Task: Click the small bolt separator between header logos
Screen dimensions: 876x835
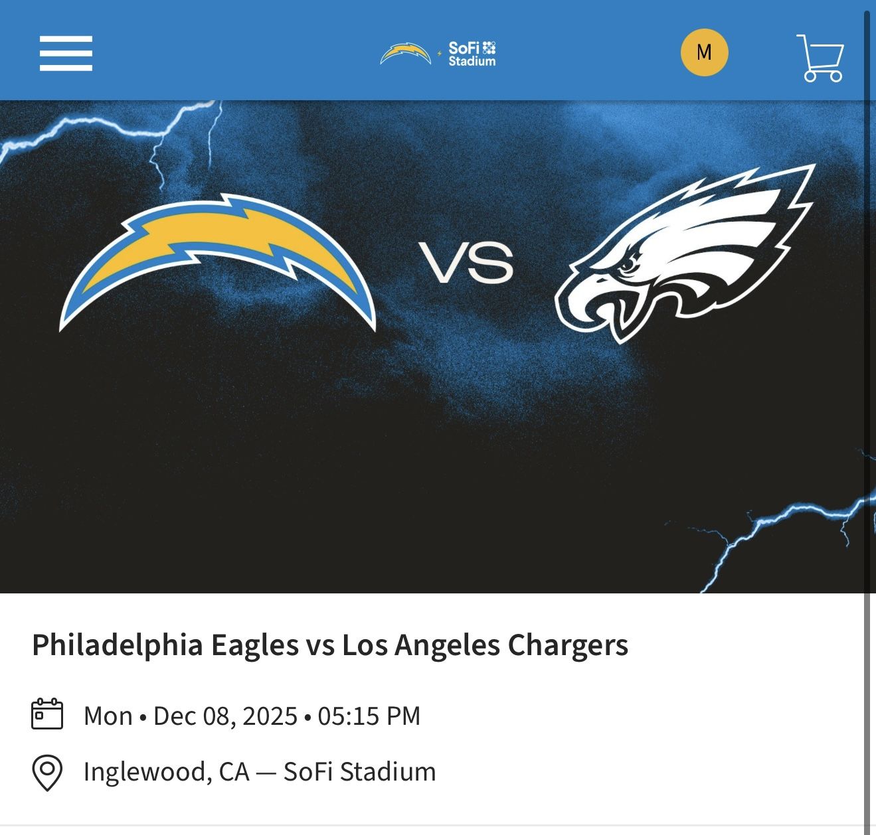Action: 439,53
